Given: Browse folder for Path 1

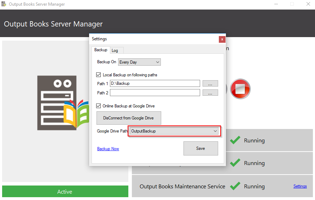Looking at the screenshot, I should point(210,83).
